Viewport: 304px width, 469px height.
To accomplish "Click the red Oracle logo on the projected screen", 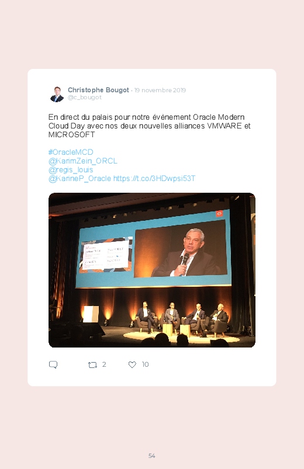I will [x=219, y=214].
